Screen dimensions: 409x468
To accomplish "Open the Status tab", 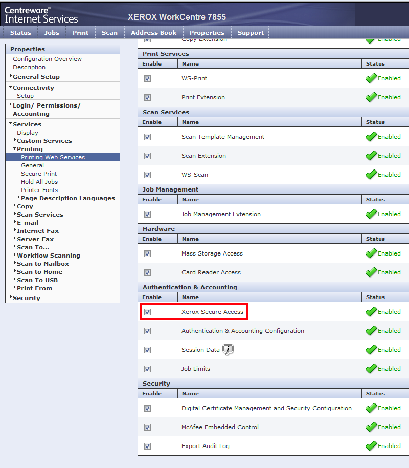I will [x=20, y=33].
